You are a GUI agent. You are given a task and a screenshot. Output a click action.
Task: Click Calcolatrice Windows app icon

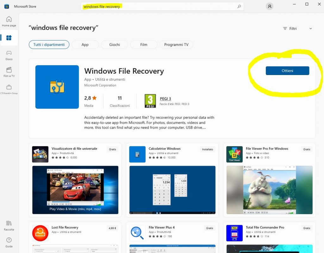tap(137, 154)
